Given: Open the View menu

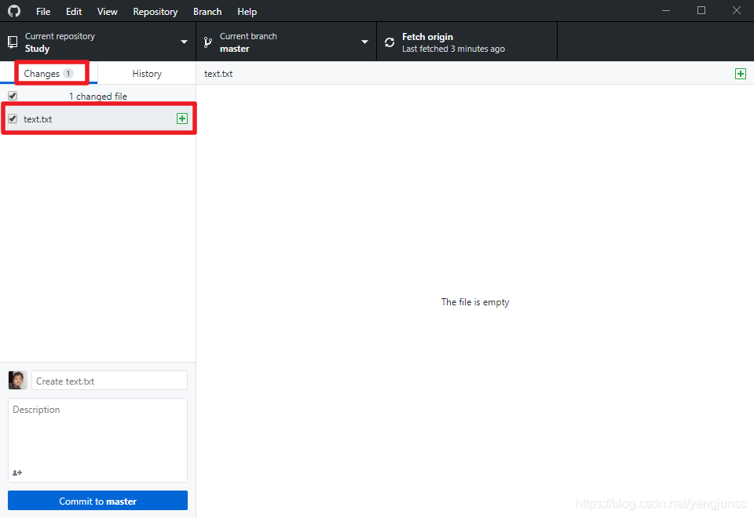Looking at the screenshot, I should click(108, 12).
